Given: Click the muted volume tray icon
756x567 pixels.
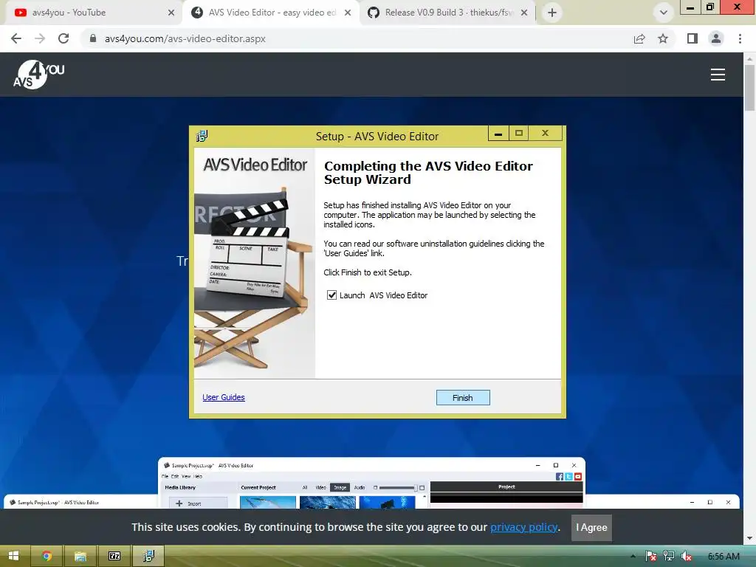Looking at the screenshot, I should [686, 557].
